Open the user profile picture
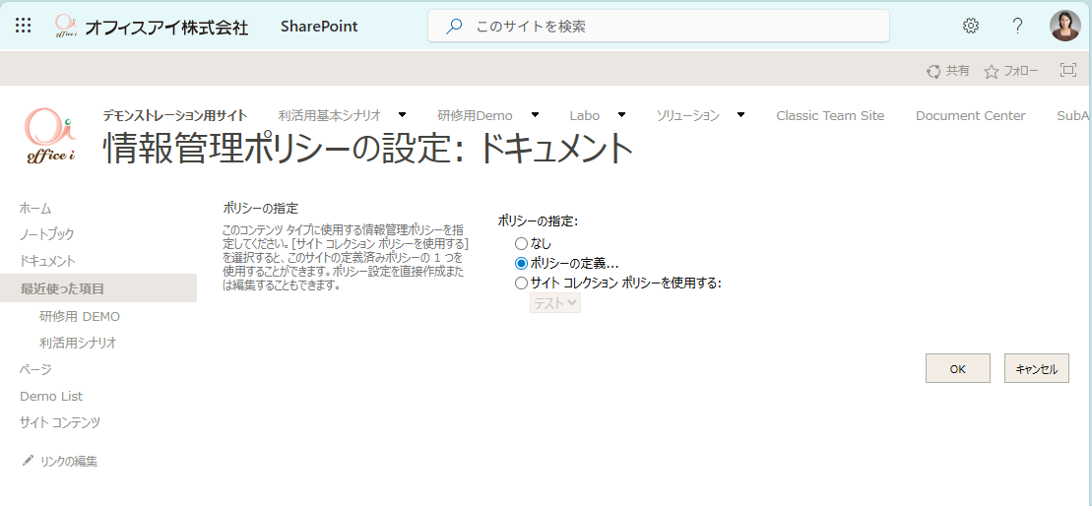The height and width of the screenshot is (506, 1092). click(x=1065, y=26)
